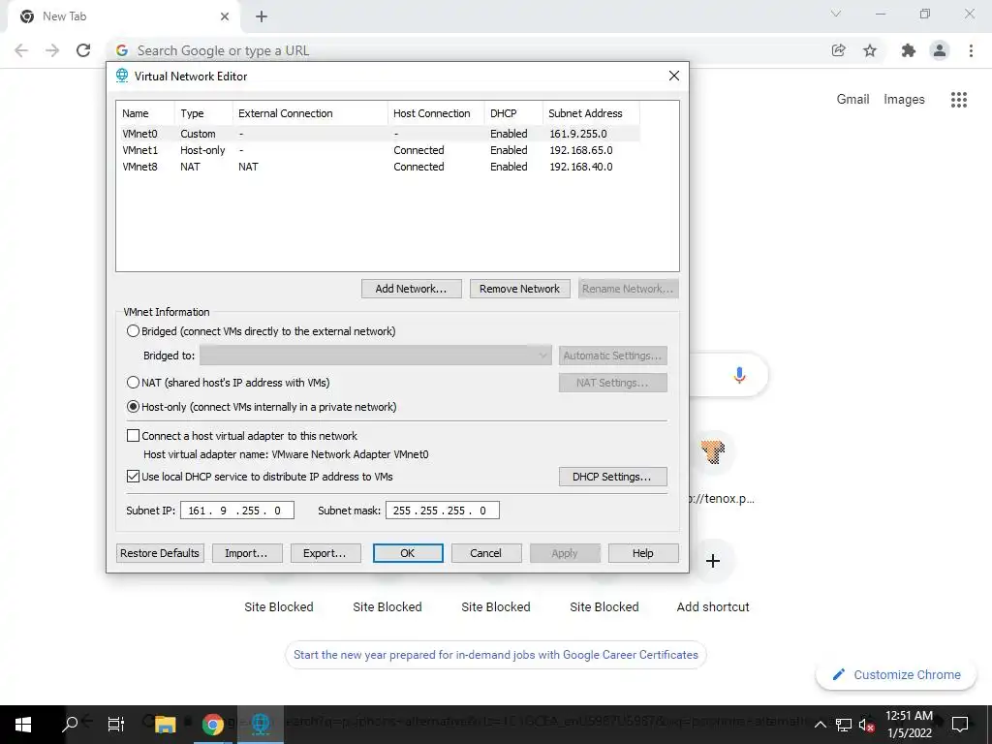The height and width of the screenshot is (744, 992).
Task: Uncheck Use local DHCP service
Action: point(133,477)
